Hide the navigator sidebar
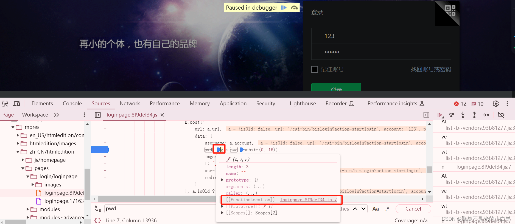515x224 pixels. point(98,115)
